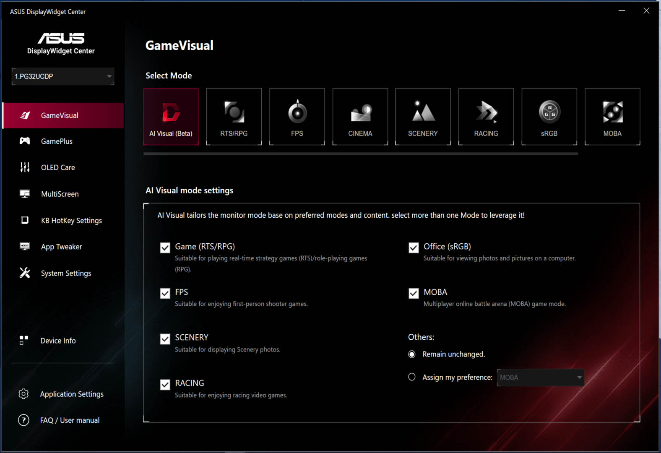Screen dimensions: 661x453
Task: Select the sRGB mode tile
Action: [x=549, y=117]
